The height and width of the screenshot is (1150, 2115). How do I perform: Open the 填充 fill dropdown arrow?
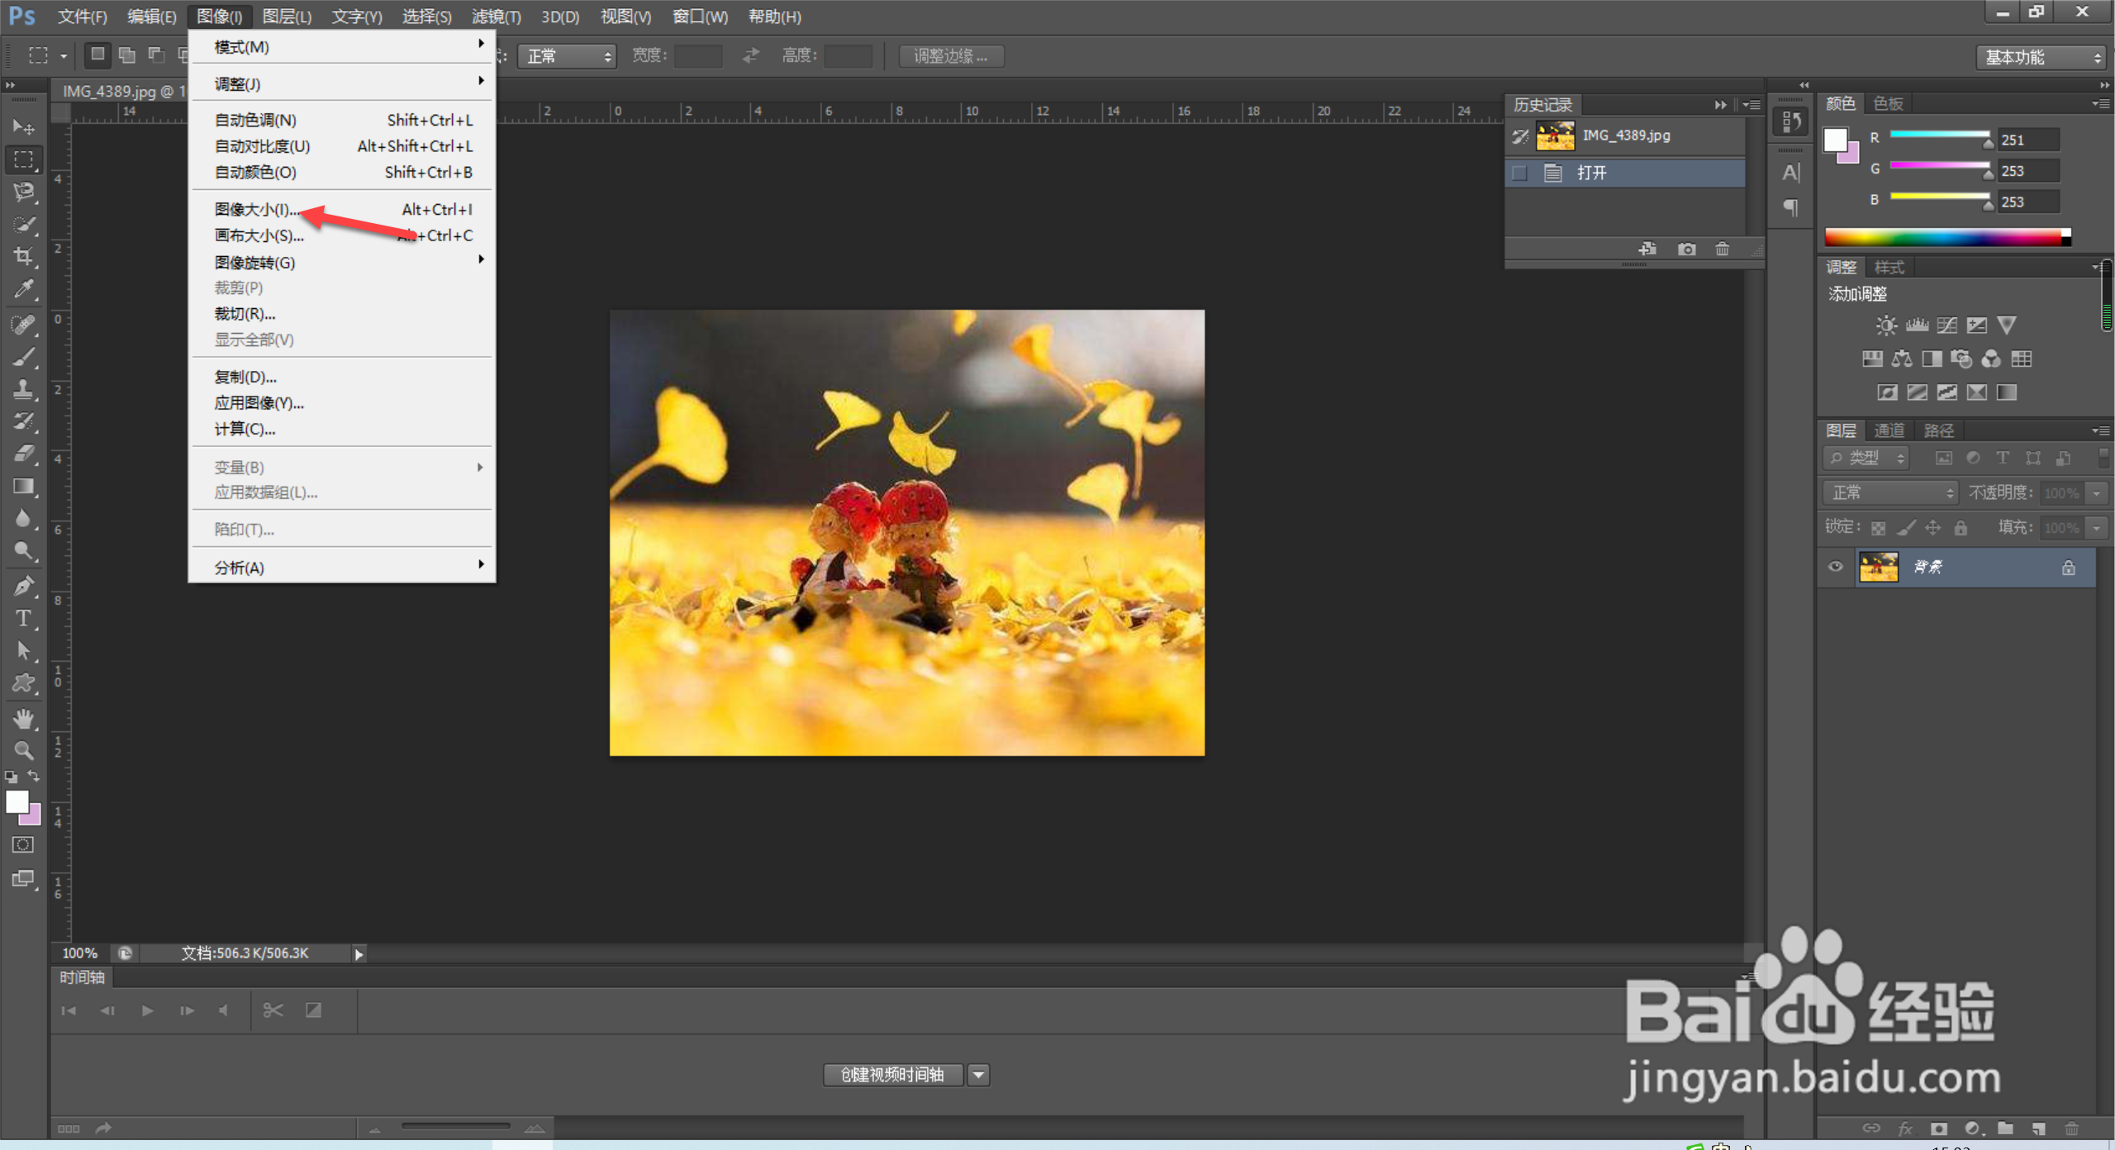click(2096, 528)
